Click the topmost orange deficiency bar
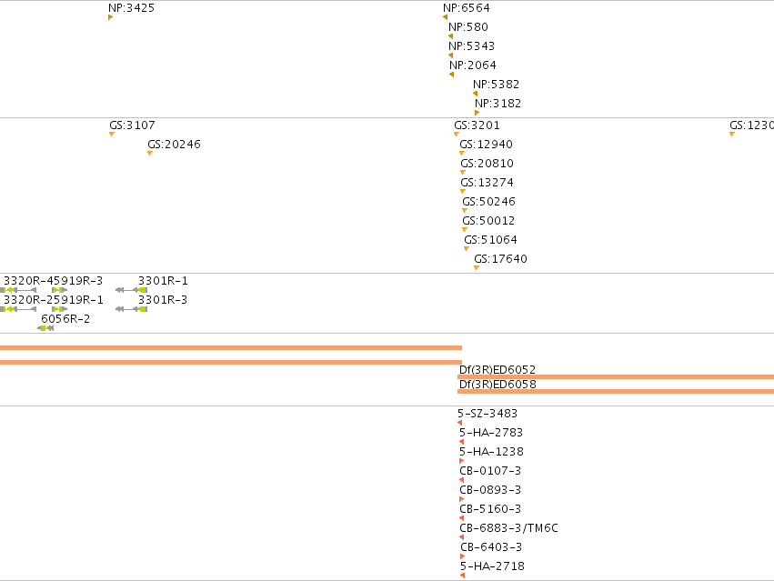The height and width of the screenshot is (581, 774). 231,348
